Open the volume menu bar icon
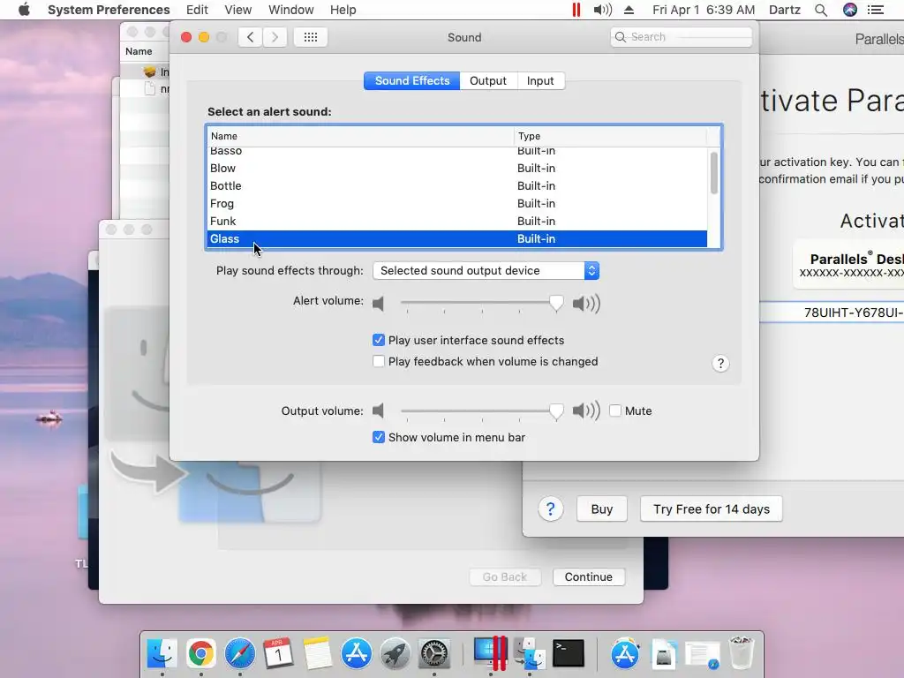 coord(602,10)
